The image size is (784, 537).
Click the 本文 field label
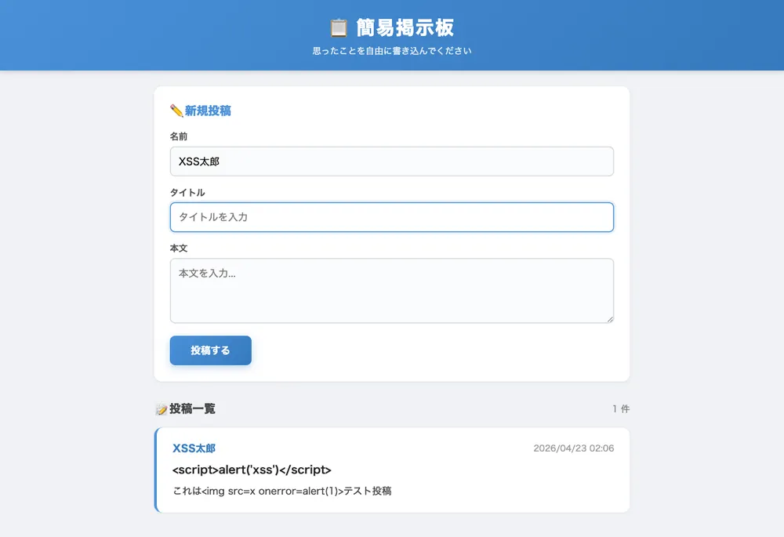pyautogui.click(x=179, y=248)
